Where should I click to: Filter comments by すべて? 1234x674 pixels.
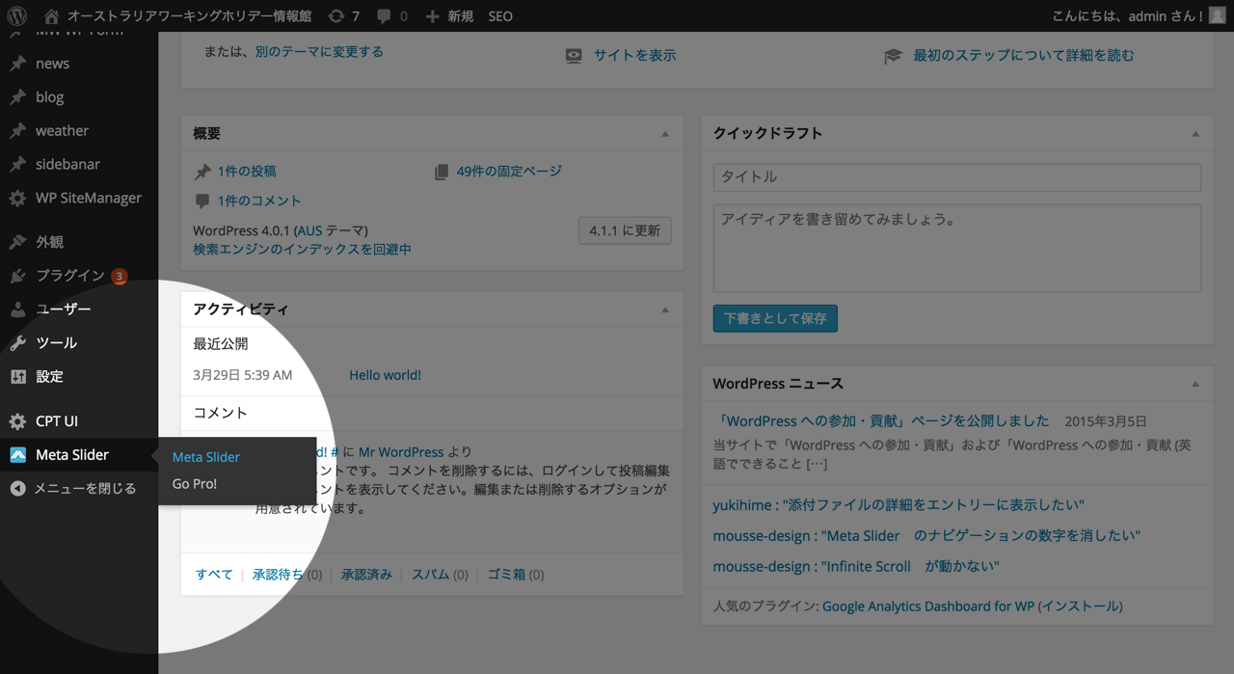pyautogui.click(x=214, y=575)
